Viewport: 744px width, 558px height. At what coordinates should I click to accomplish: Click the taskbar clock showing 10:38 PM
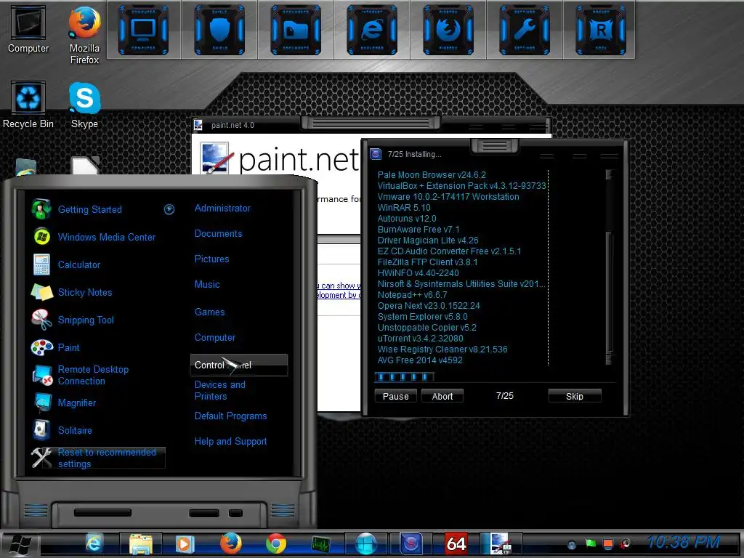coord(684,541)
